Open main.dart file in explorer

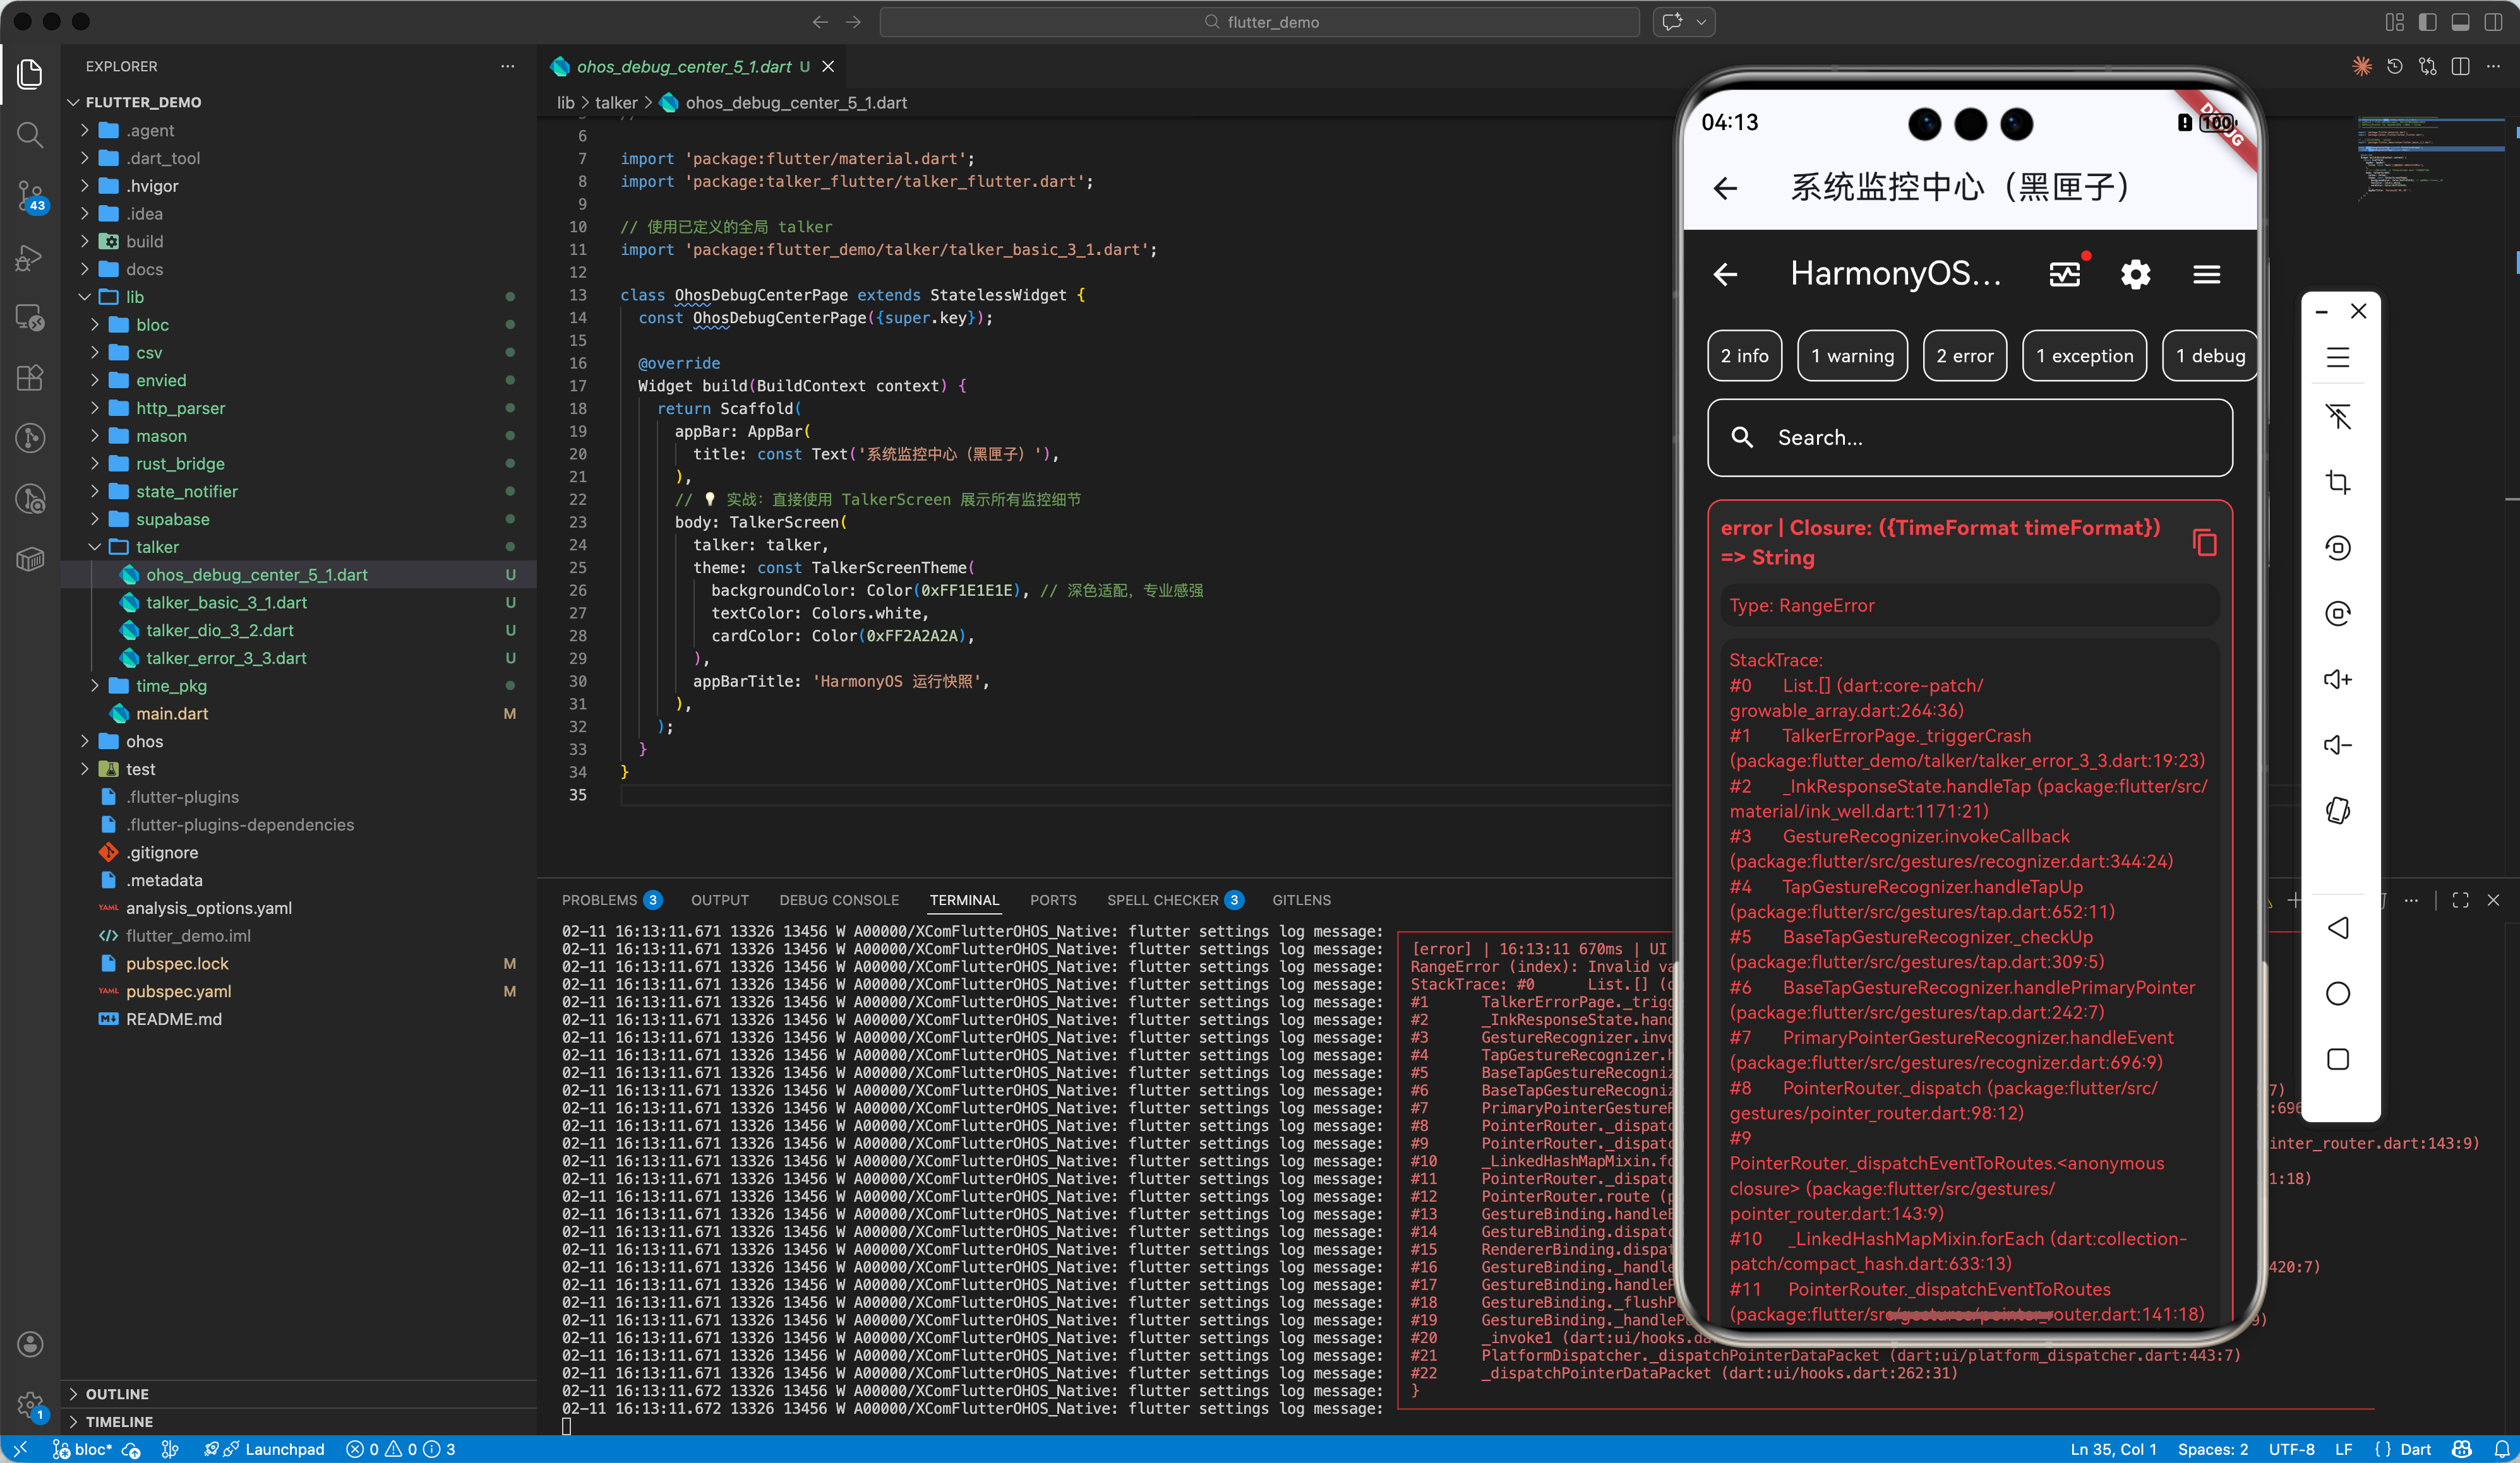172,713
